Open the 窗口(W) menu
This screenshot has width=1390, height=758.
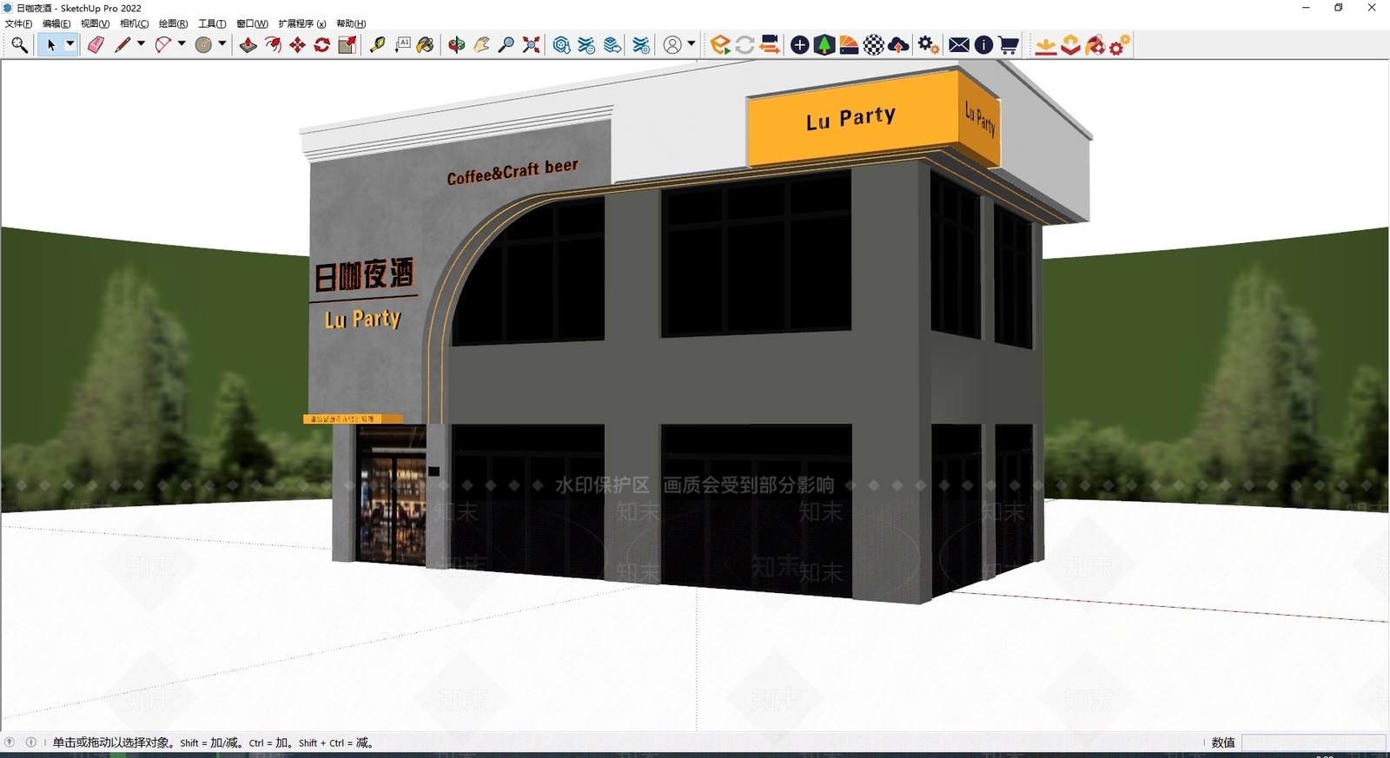tap(252, 23)
